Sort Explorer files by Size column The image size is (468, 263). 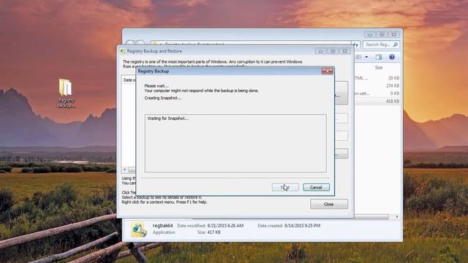click(x=379, y=68)
